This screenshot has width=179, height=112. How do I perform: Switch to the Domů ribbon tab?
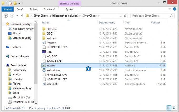click(x=20, y=9)
